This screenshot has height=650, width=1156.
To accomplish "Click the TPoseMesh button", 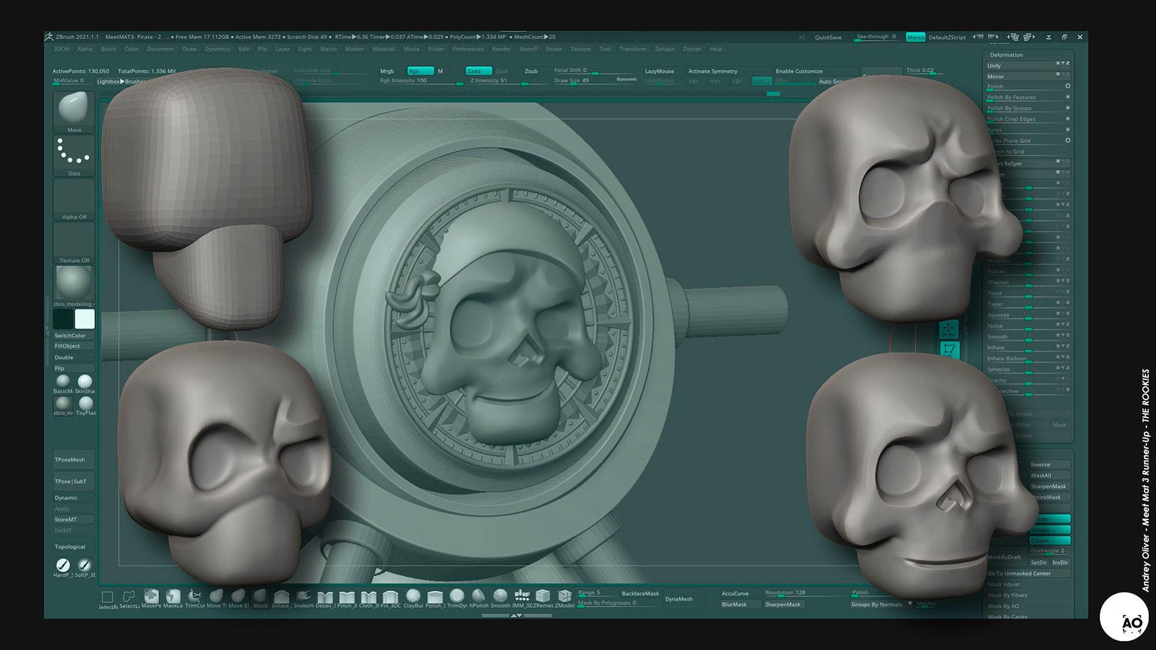I will coord(74,460).
